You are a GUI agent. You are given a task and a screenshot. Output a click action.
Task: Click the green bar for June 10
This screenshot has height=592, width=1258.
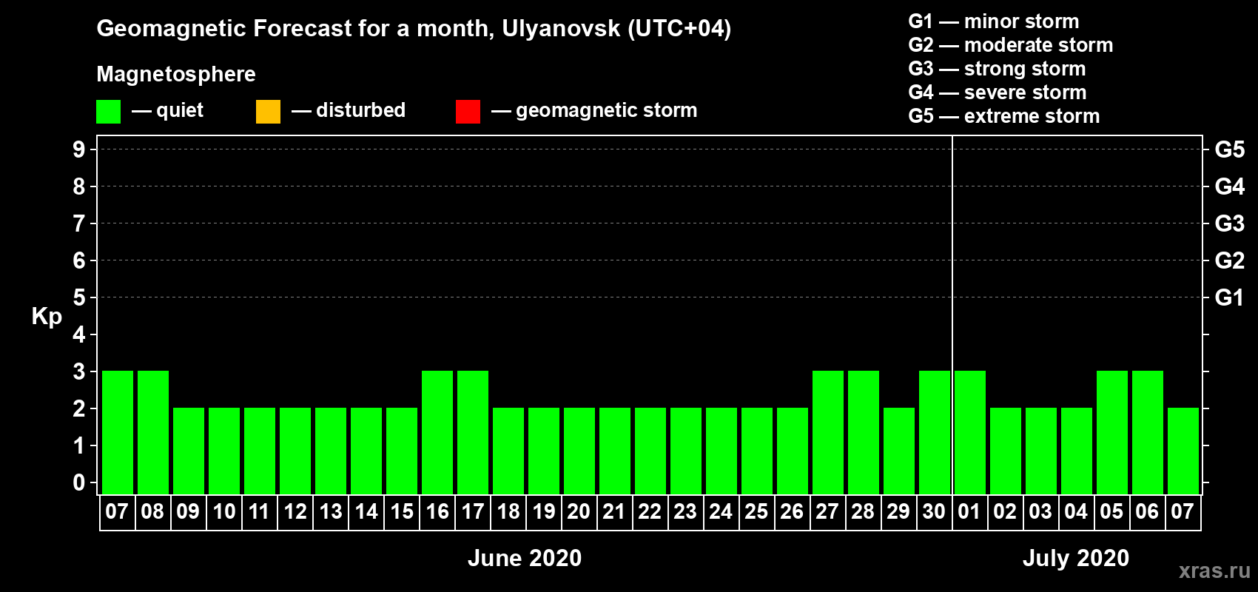pos(224,451)
